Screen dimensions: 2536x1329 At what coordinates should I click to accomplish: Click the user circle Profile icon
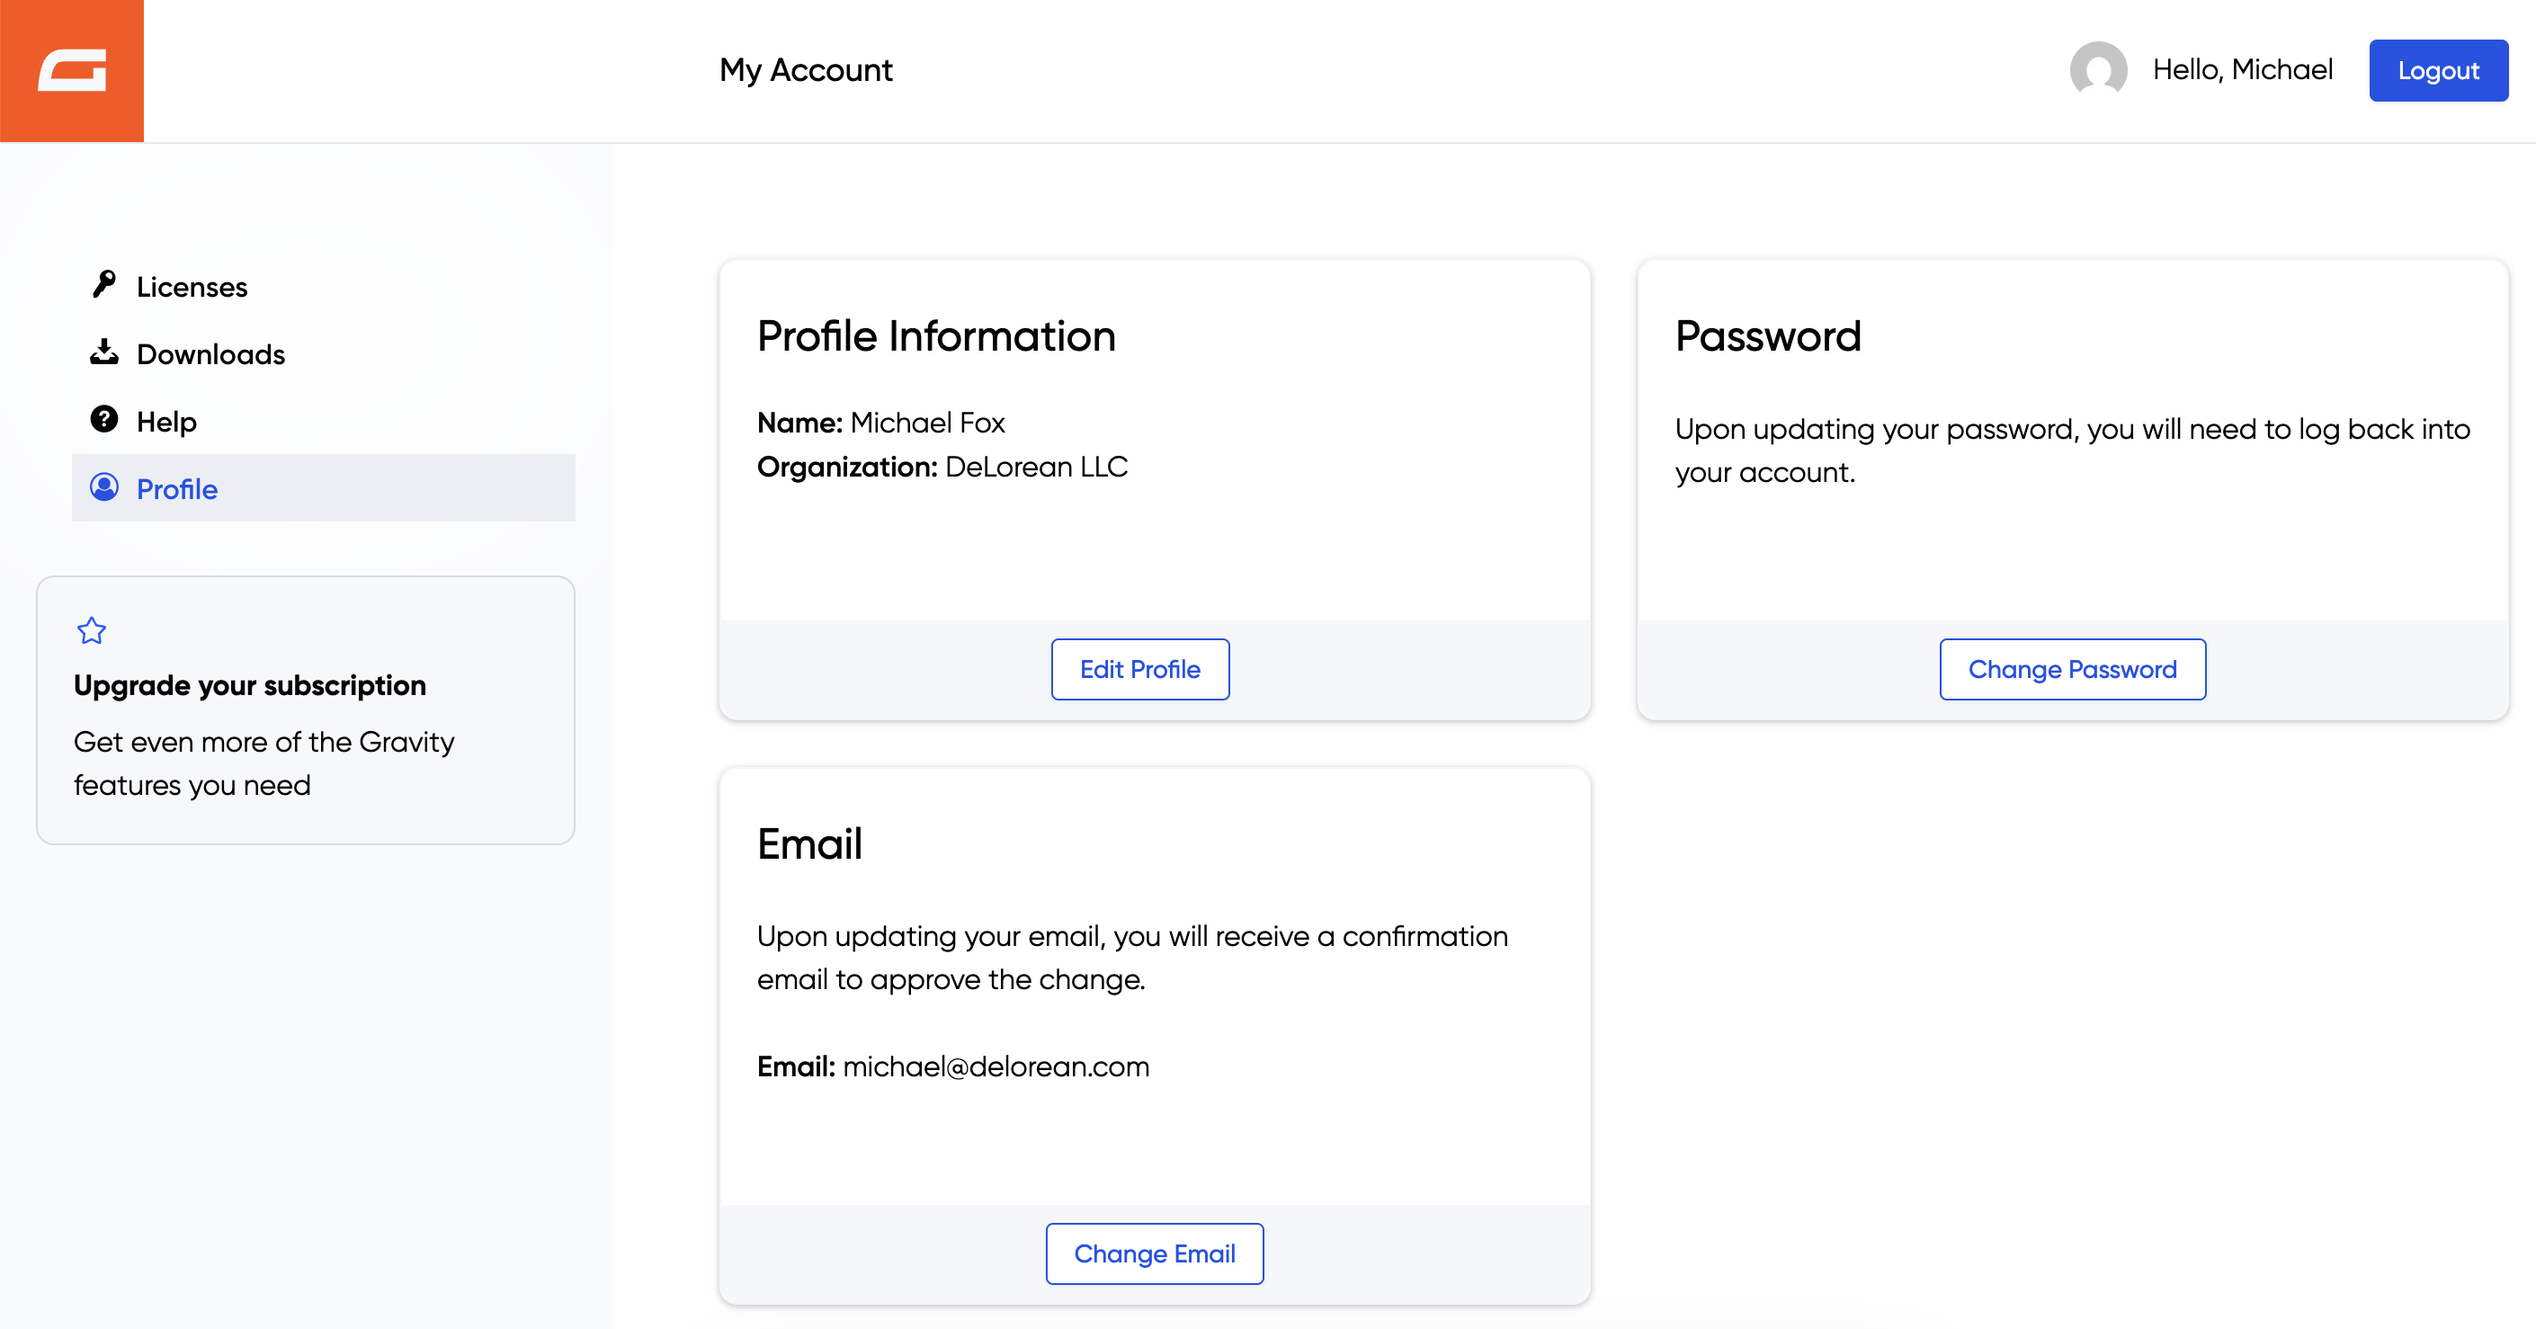(104, 487)
